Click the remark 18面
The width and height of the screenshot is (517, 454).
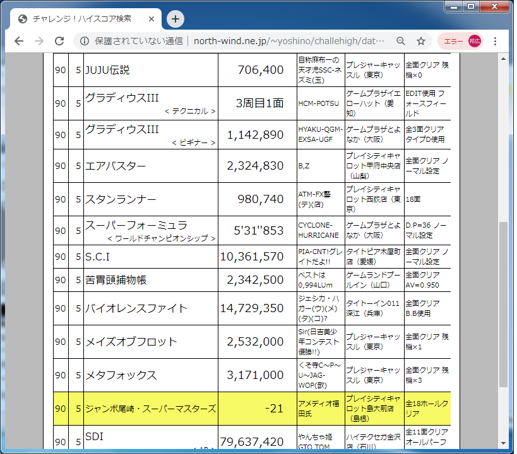coord(413,199)
